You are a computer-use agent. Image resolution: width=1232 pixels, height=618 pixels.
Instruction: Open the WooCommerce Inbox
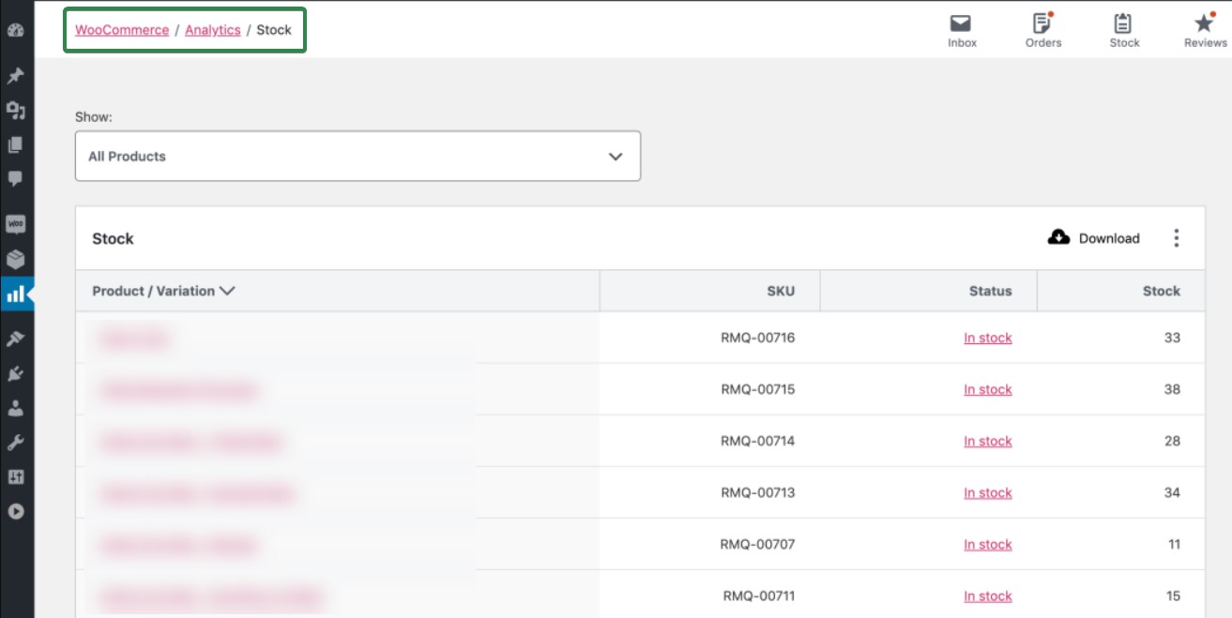[960, 28]
